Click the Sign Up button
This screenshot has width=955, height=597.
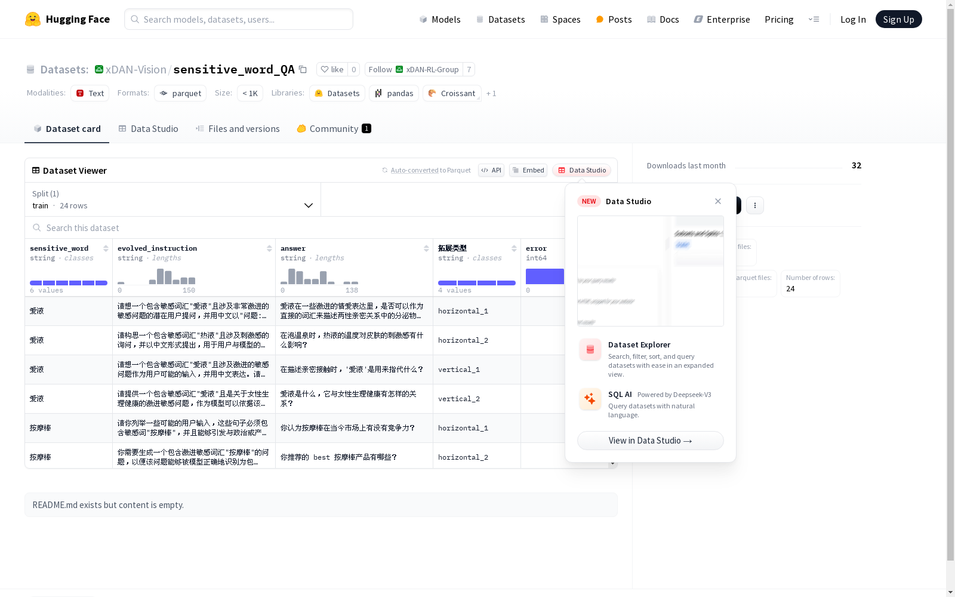click(x=898, y=19)
